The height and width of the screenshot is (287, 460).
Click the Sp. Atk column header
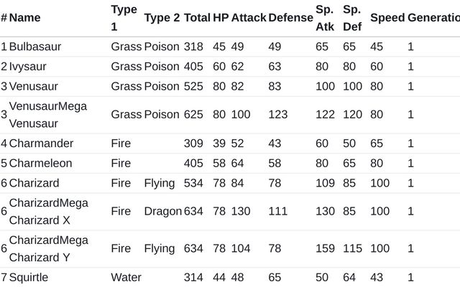pos(325,17)
